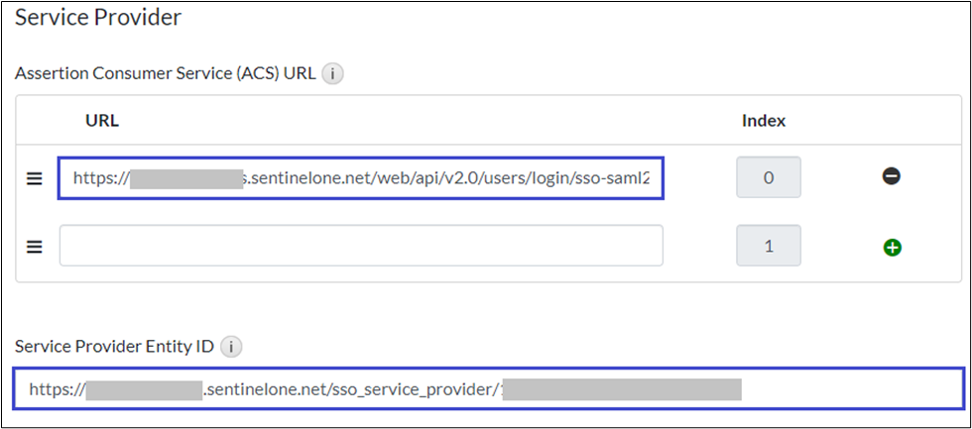Grab the drag handle on the empty URL row
Screen dimensions: 972x429
pyautogui.click(x=34, y=247)
